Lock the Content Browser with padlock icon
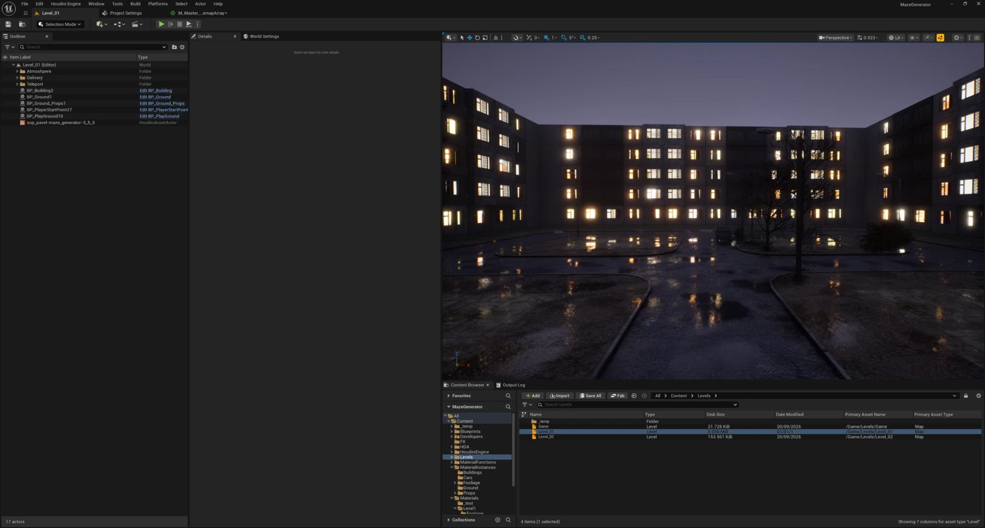Viewport: 985px width, 528px height. (x=966, y=396)
